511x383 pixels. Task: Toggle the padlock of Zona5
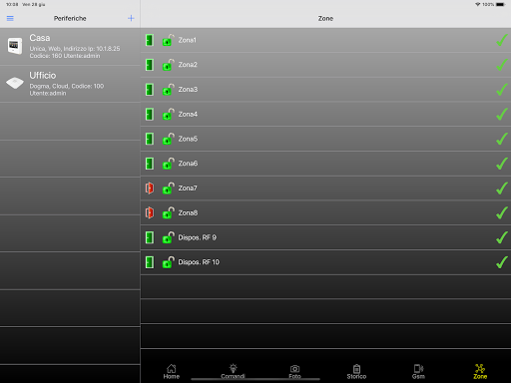[x=169, y=139]
